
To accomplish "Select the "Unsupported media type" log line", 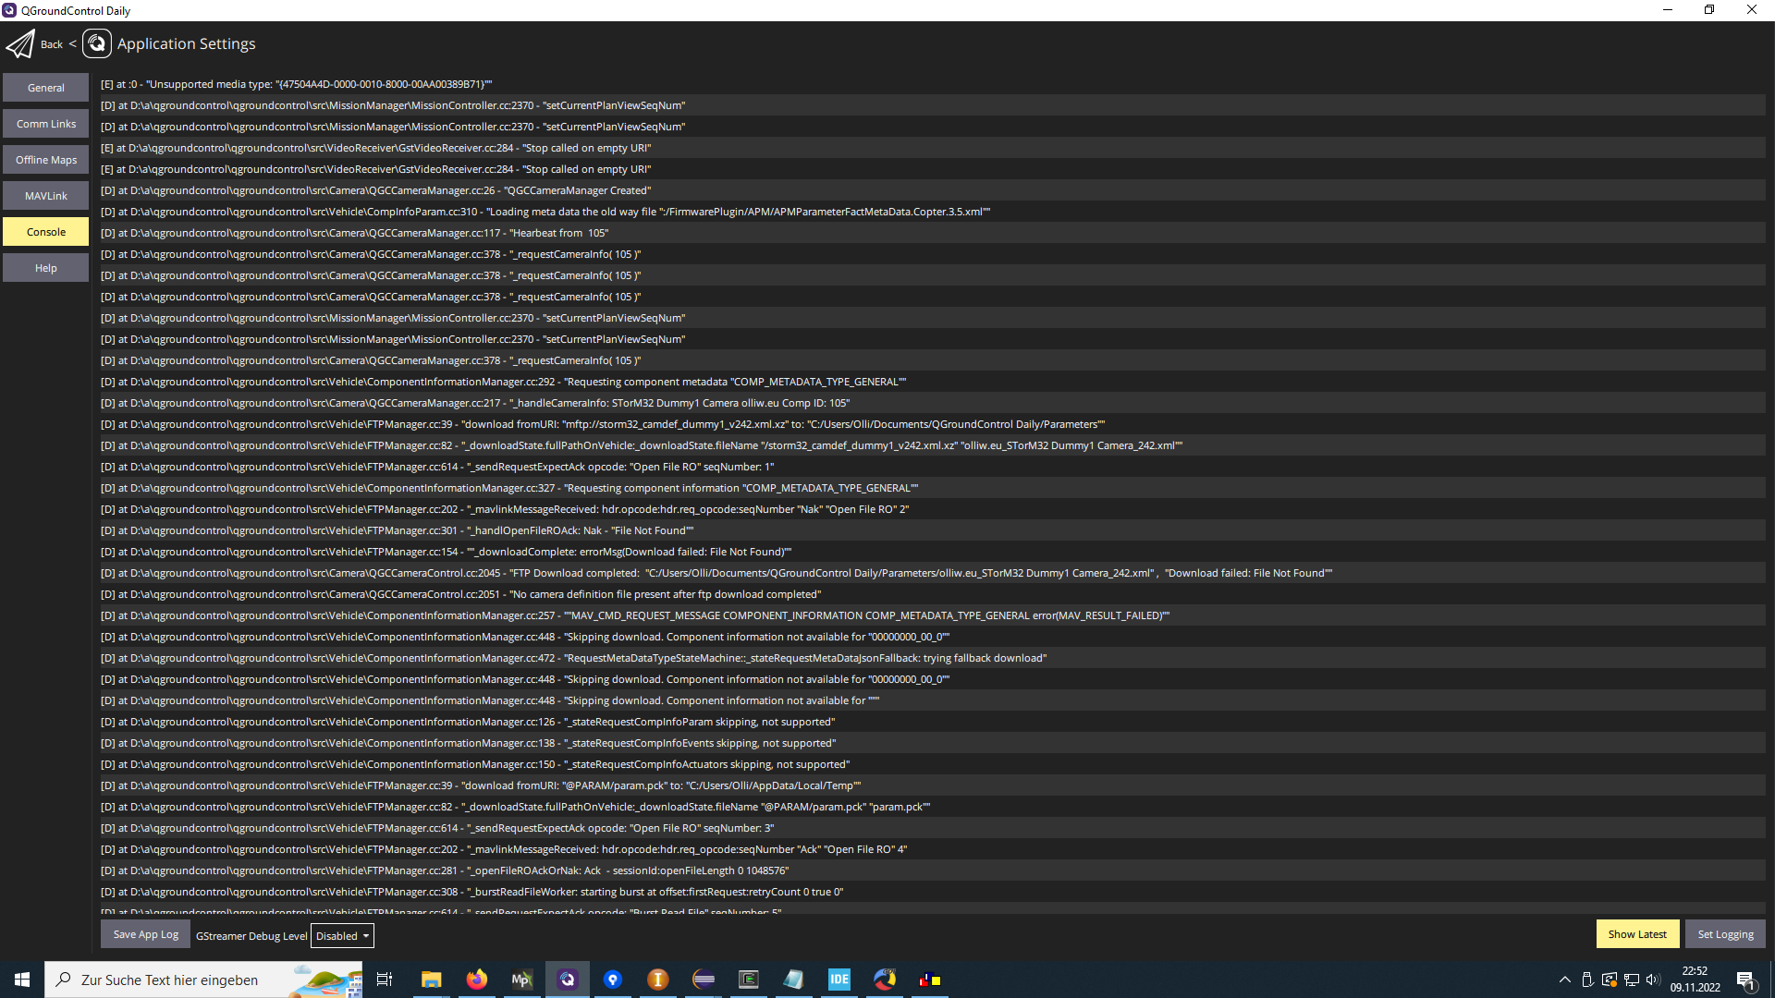I will coord(933,84).
